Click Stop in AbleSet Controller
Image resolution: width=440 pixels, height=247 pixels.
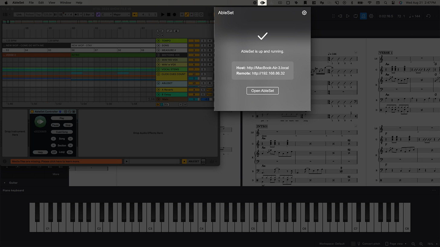pyautogui.click(x=68, y=125)
